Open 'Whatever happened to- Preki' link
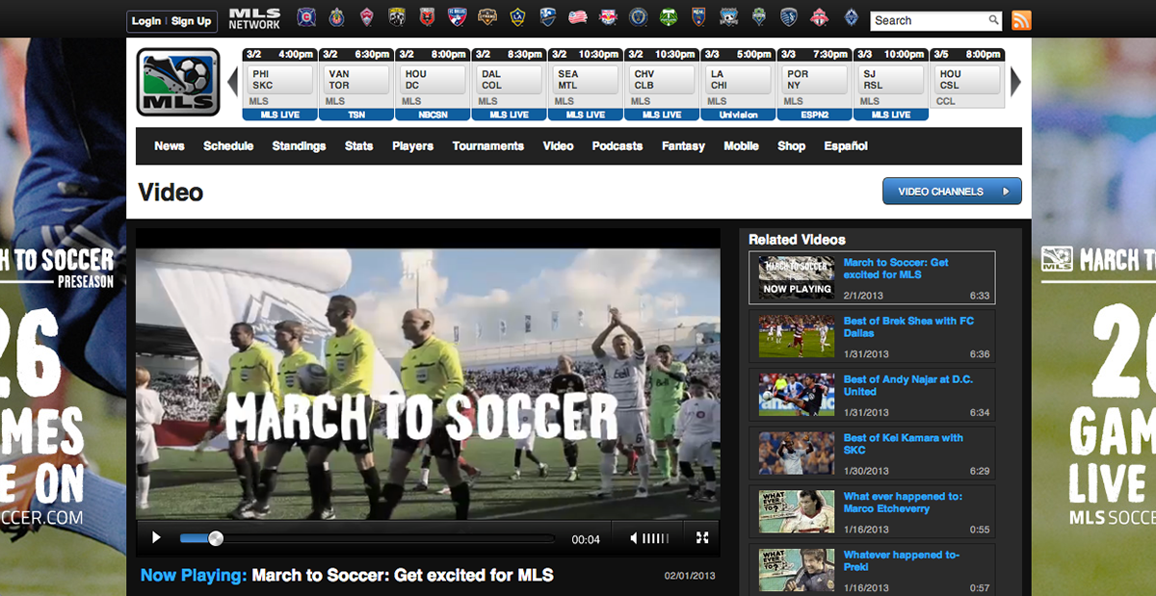 [902, 561]
